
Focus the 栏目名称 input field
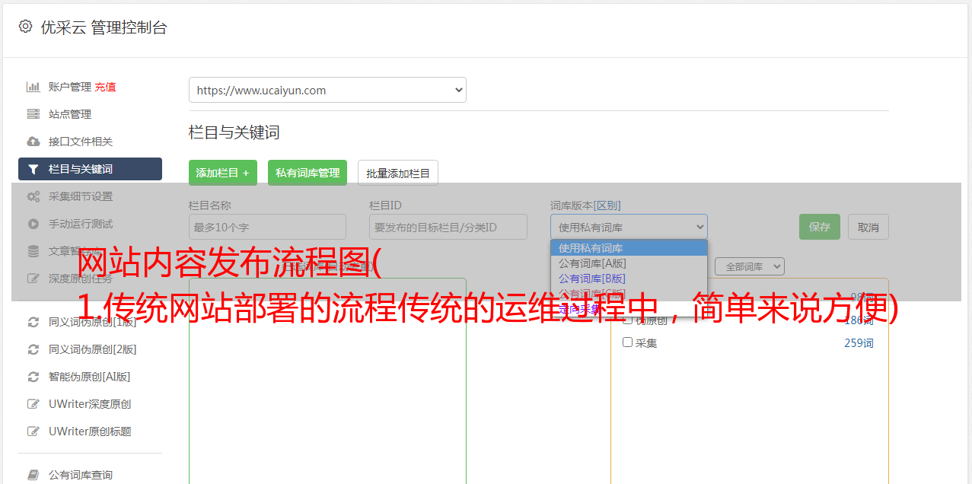[x=267, y=227]
